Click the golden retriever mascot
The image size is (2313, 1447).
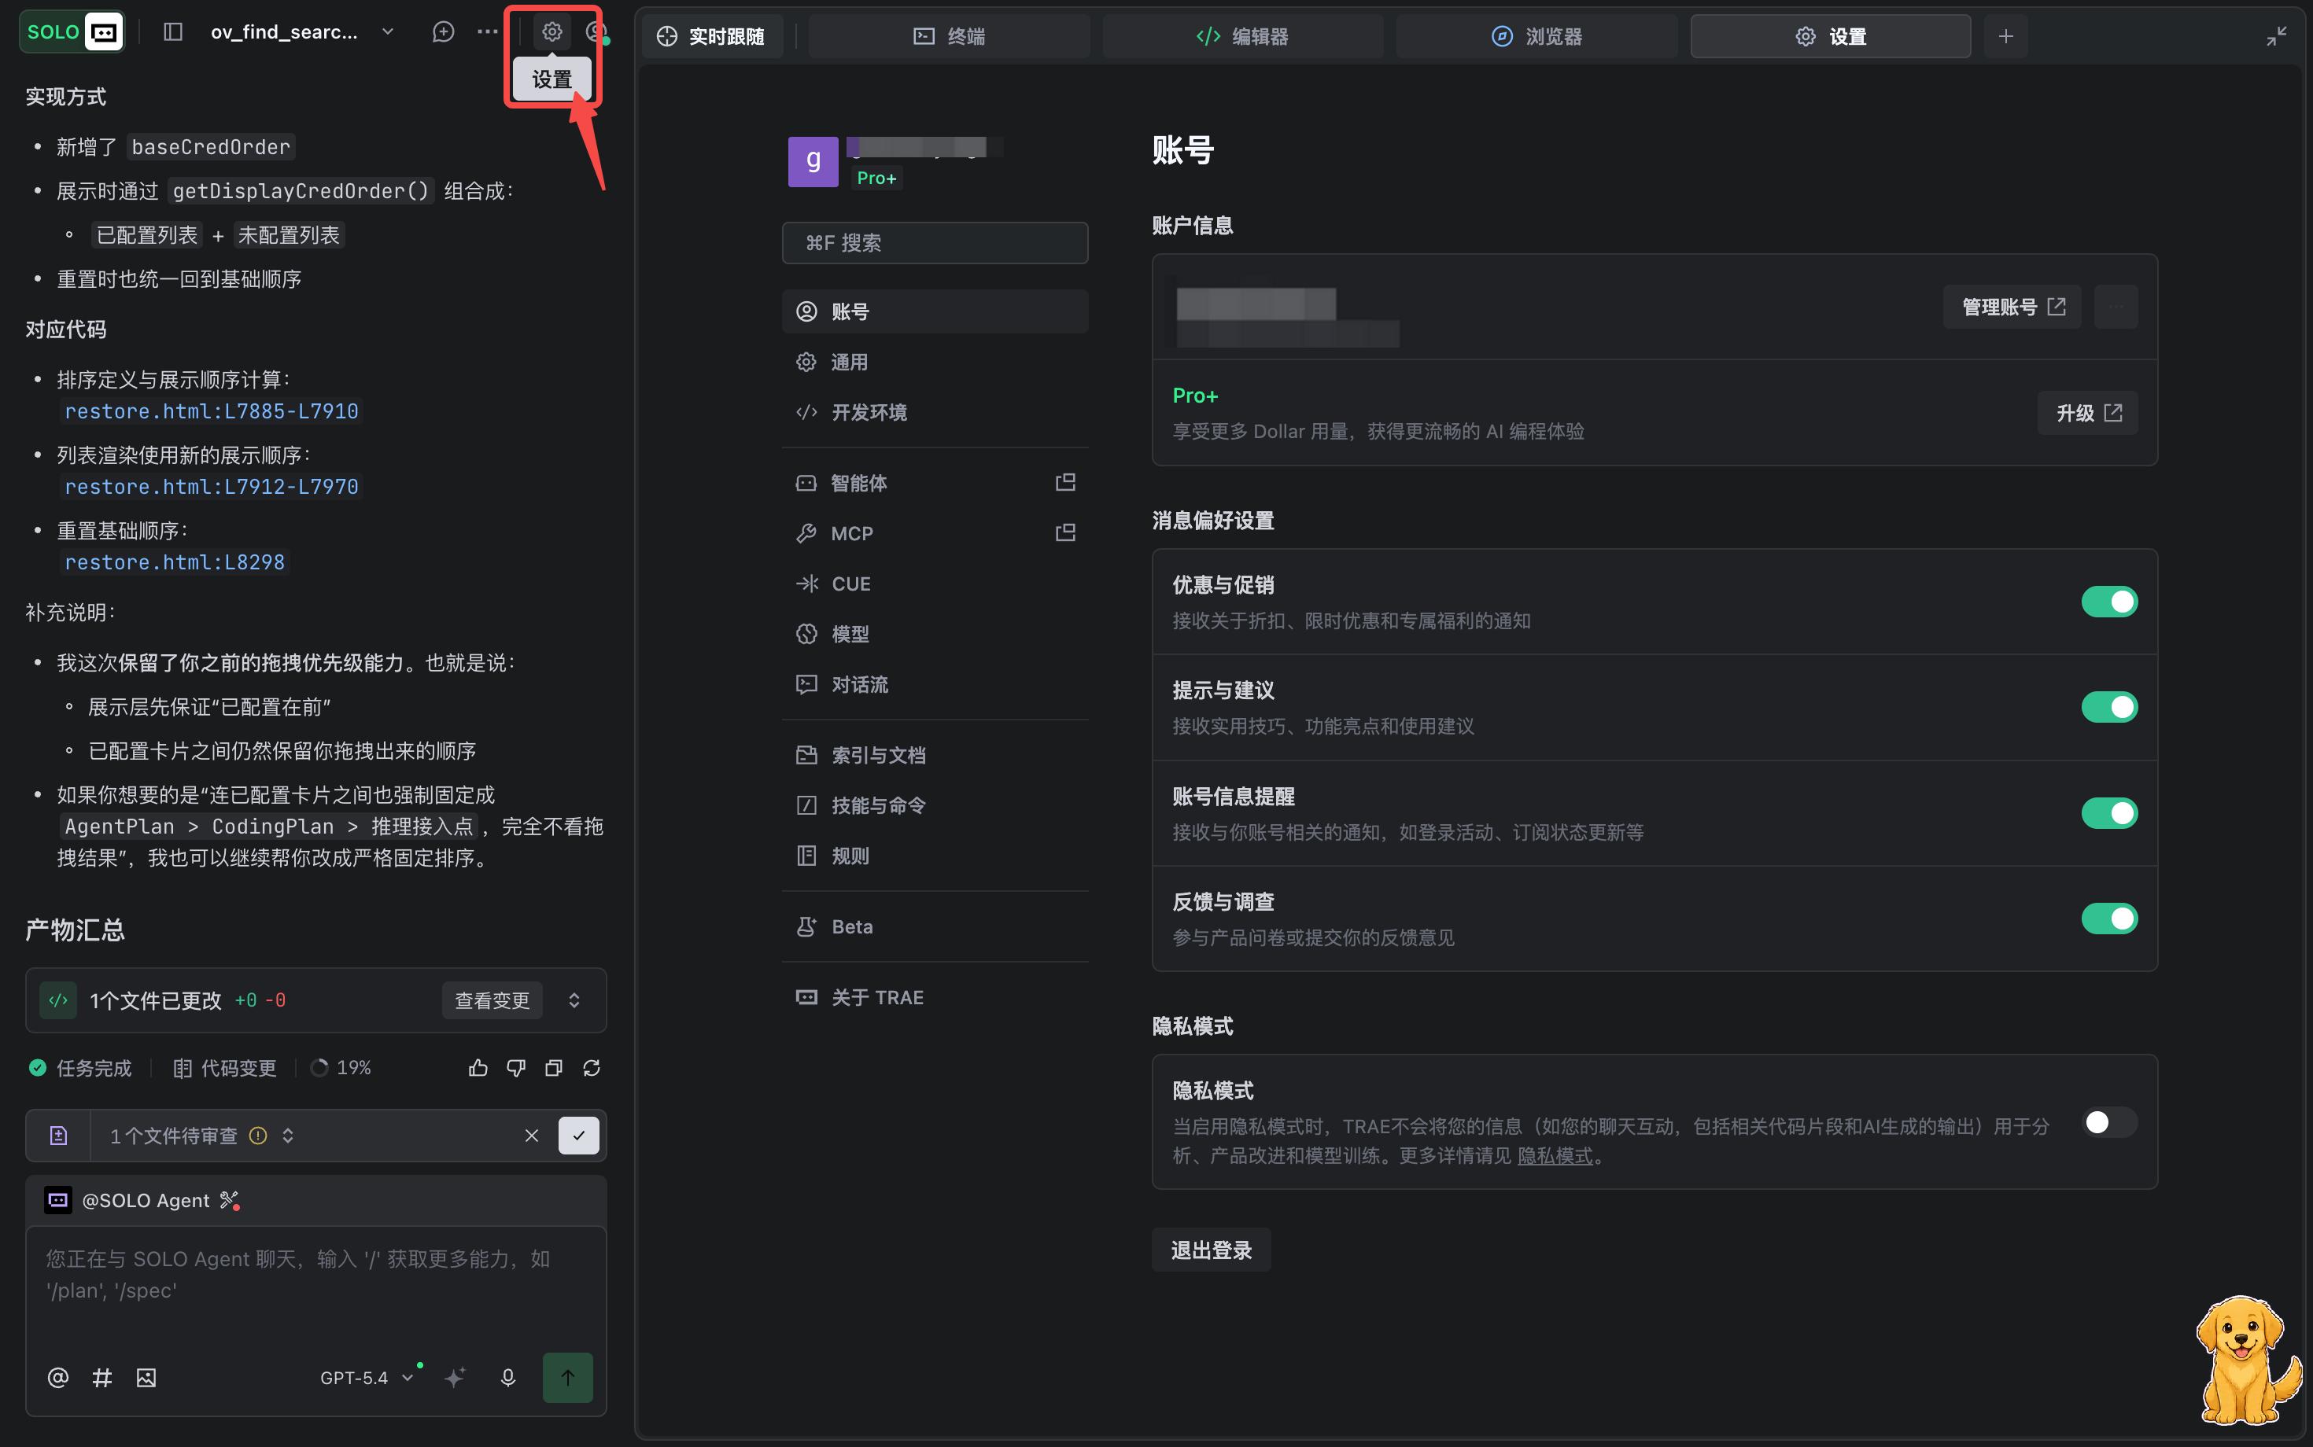2247,1360
